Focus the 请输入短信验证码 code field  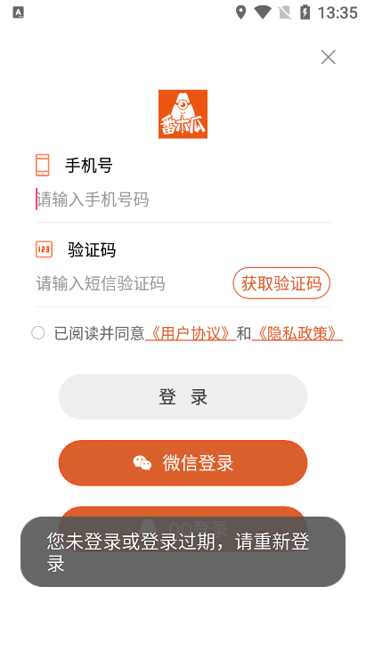pyautogui.click(x=131, y=283)
